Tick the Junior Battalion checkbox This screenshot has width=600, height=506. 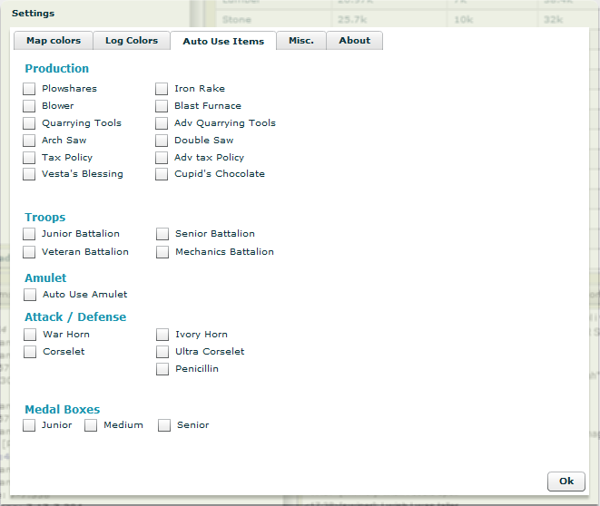pyautogui.click(x=30, y=234)
